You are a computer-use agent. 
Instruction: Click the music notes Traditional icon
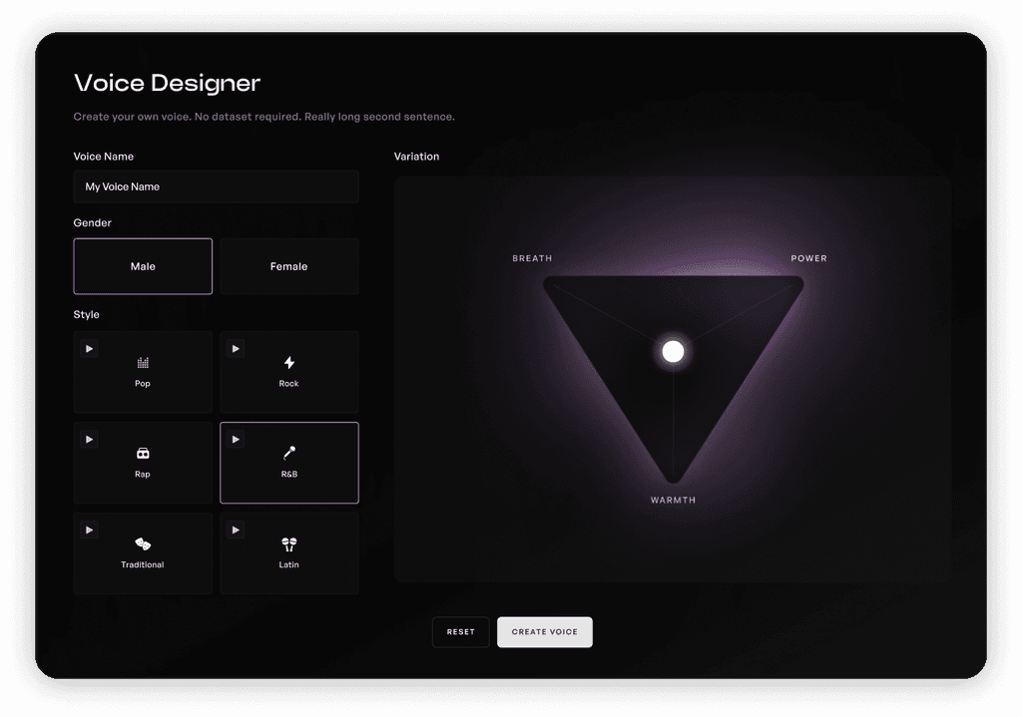click(x=142, y=545)
